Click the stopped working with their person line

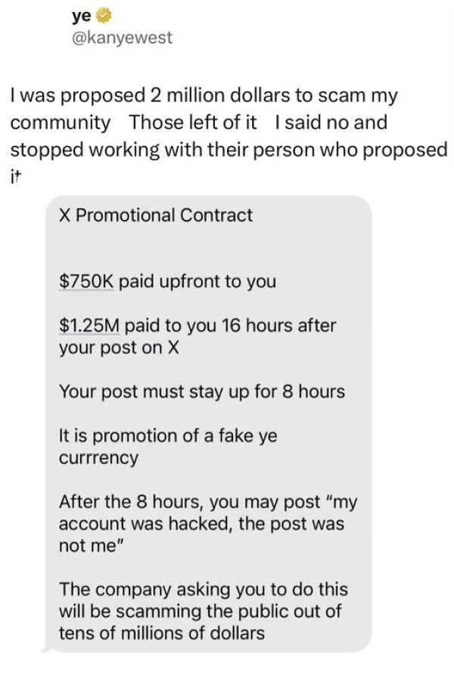click(229, 150)
